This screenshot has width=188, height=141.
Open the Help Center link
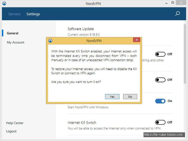pyautogui.click(x=15, y=123)
